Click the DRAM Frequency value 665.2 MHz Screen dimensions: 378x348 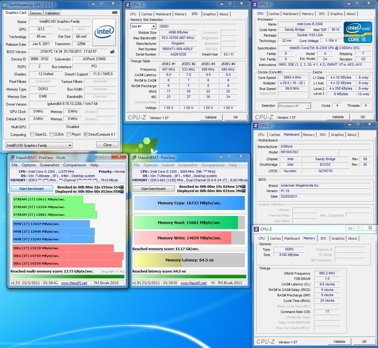click(327, 273)
